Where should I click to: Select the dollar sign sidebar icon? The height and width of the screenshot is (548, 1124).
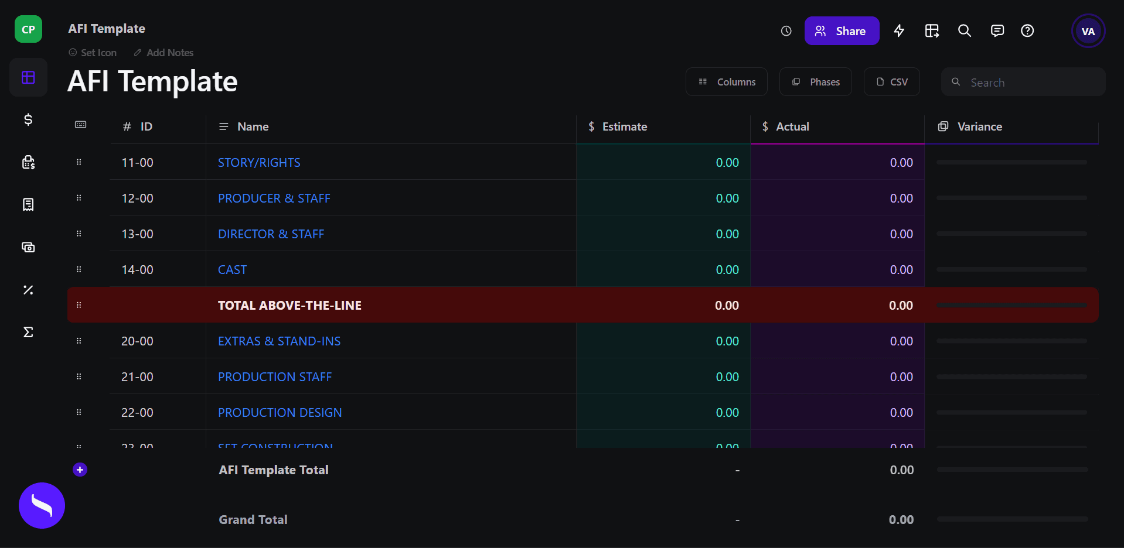click(x=28, y=120)
